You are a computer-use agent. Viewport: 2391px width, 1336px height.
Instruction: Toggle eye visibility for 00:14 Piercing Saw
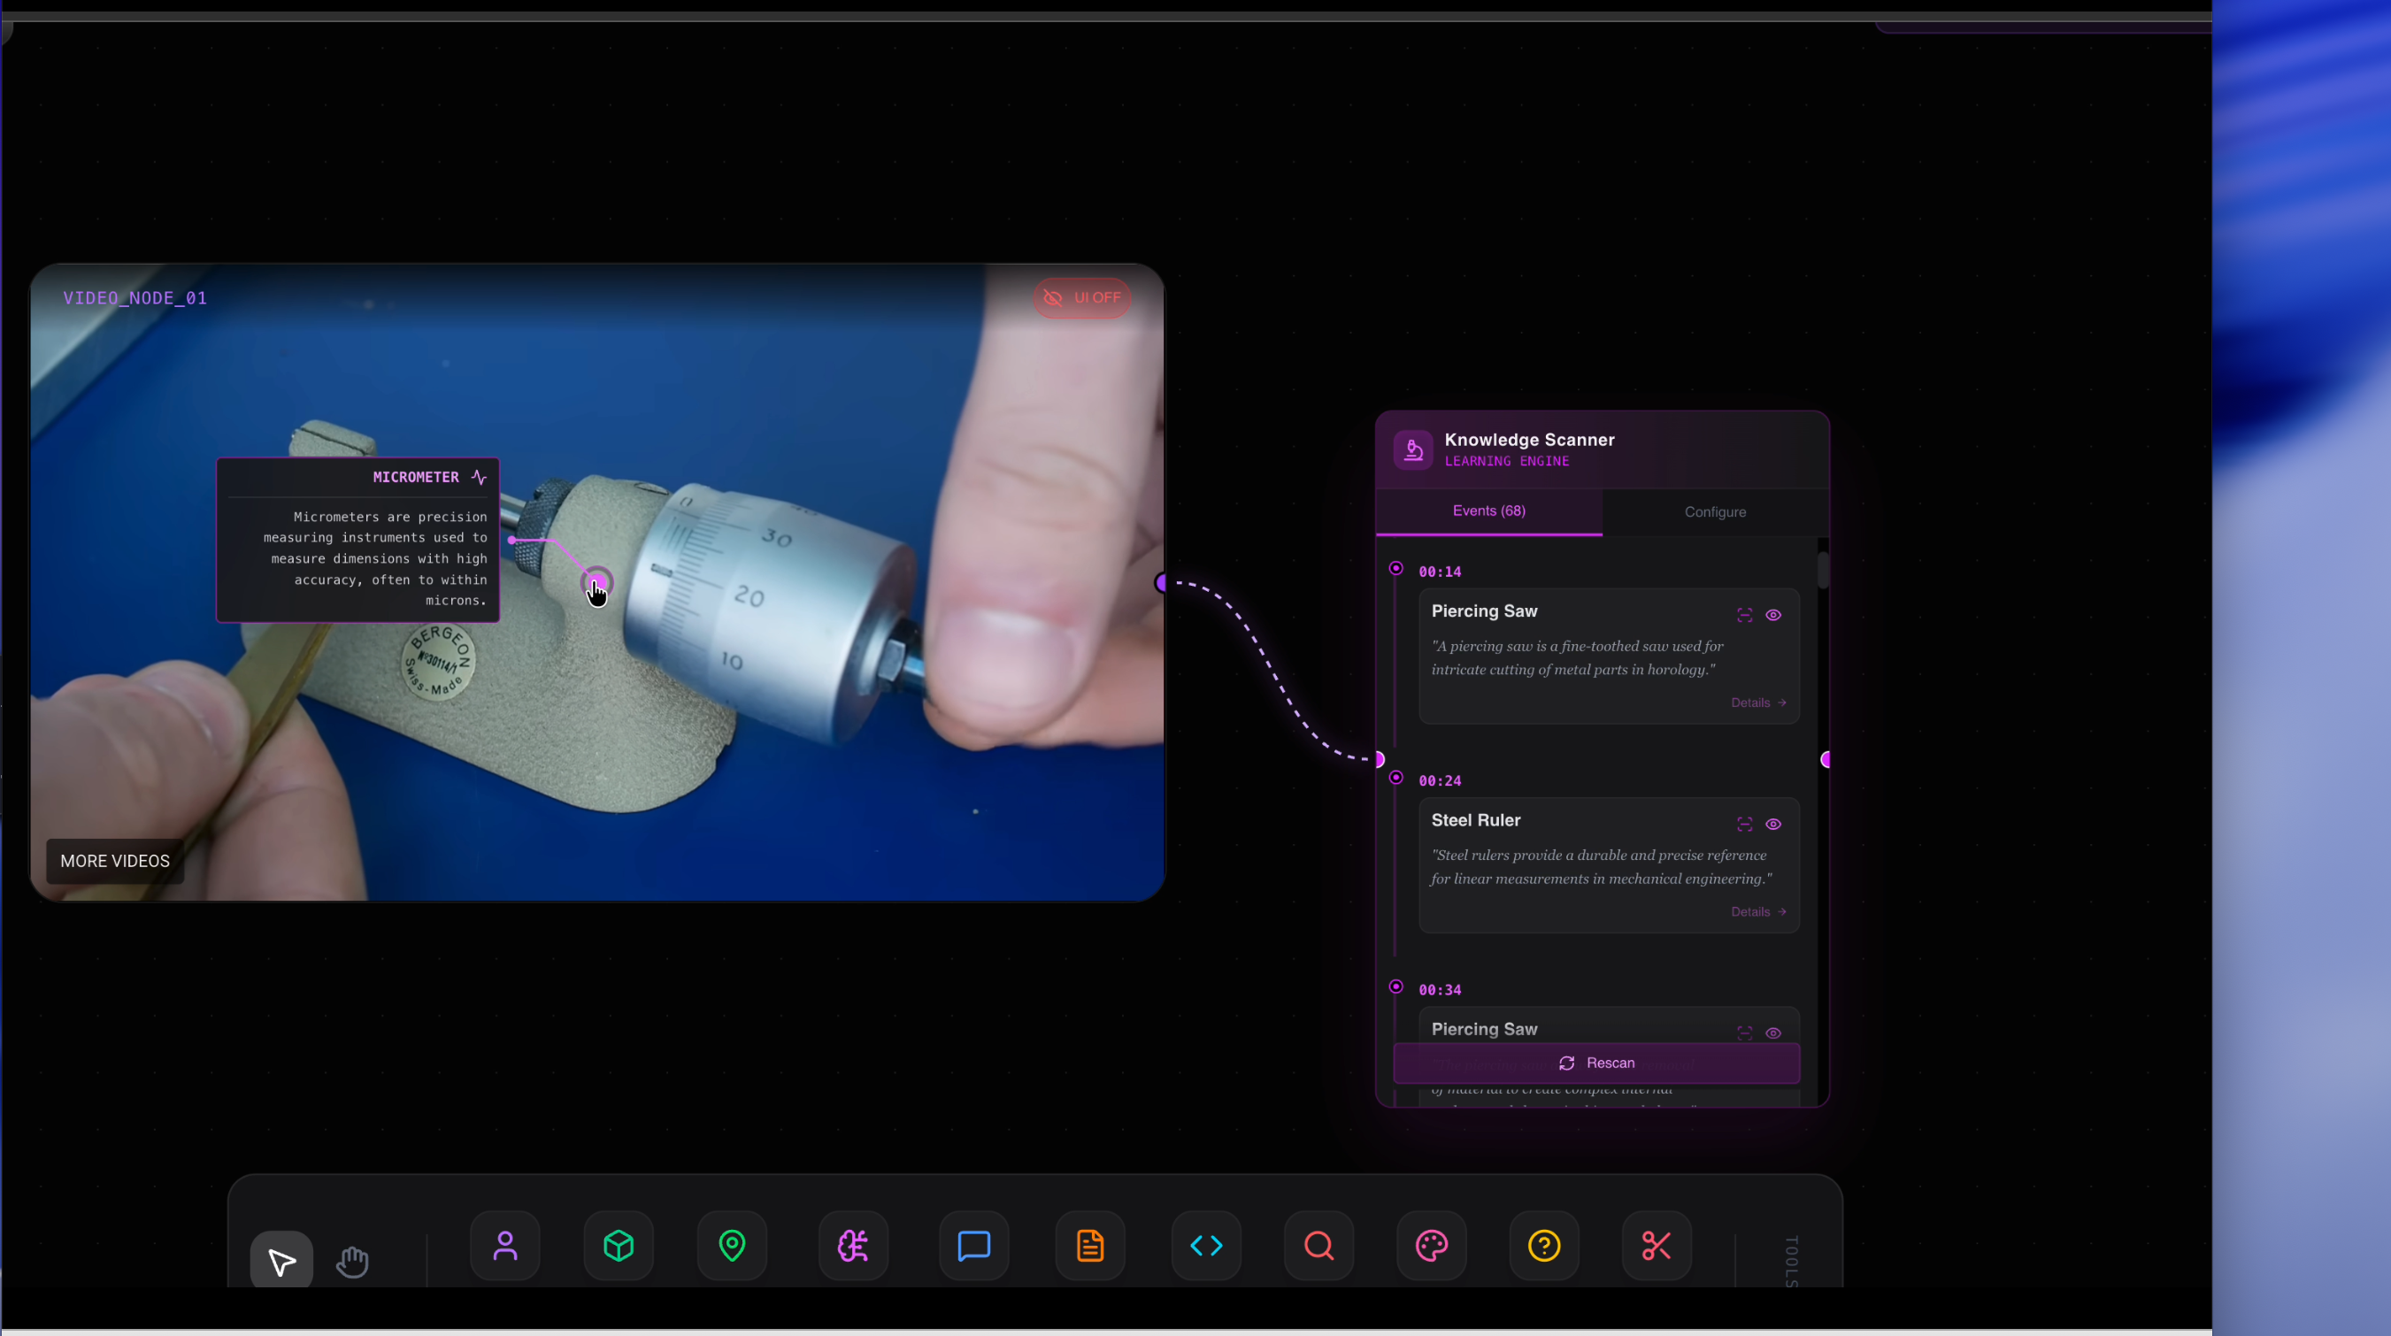coord(1772,615)
